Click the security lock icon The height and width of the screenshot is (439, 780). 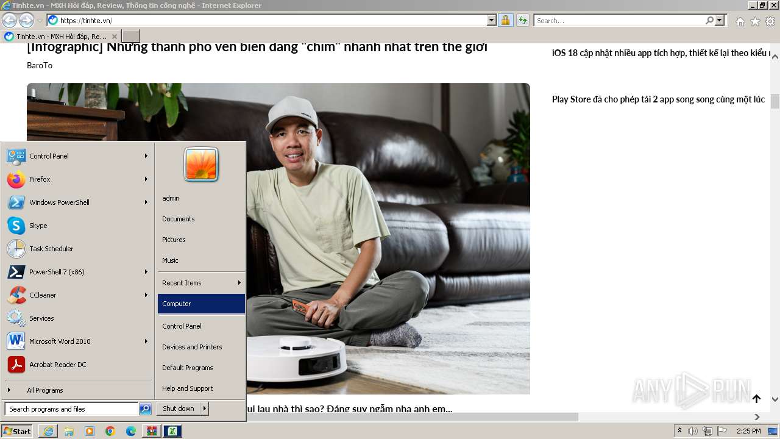pyautogui.click(x=505, y=20)
